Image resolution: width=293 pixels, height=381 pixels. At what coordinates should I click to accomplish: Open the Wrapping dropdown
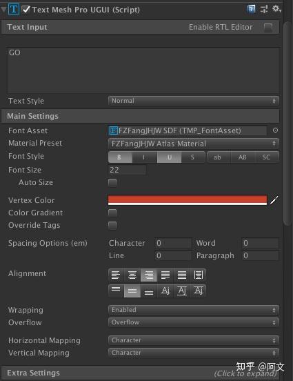point(194,310)
